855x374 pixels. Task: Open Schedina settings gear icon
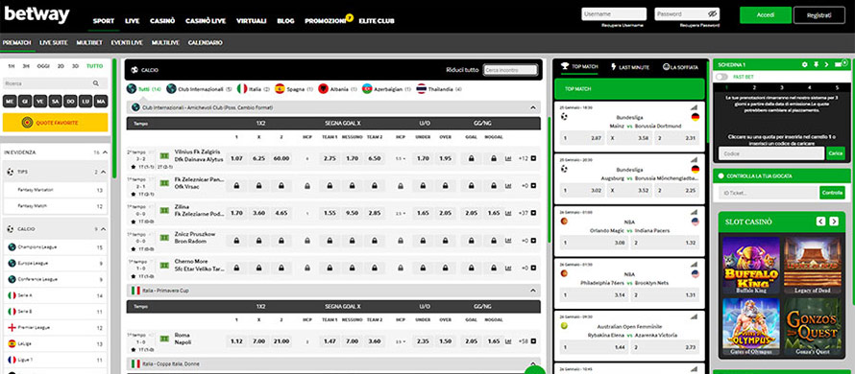[x=804, y=64]
